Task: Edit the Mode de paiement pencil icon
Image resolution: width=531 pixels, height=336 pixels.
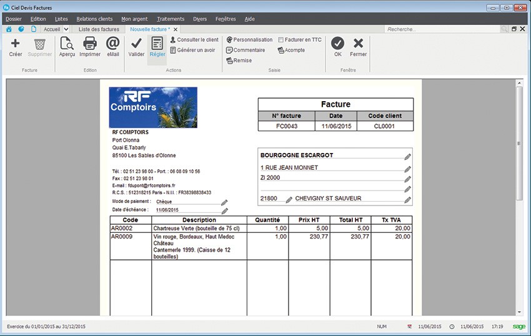Action: [x=225, y=202]
